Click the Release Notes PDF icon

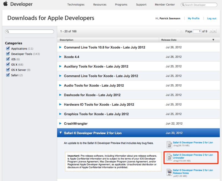[169, 172]
